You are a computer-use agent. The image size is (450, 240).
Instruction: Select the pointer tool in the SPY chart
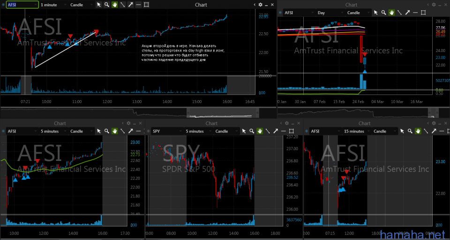click(244, 131)
